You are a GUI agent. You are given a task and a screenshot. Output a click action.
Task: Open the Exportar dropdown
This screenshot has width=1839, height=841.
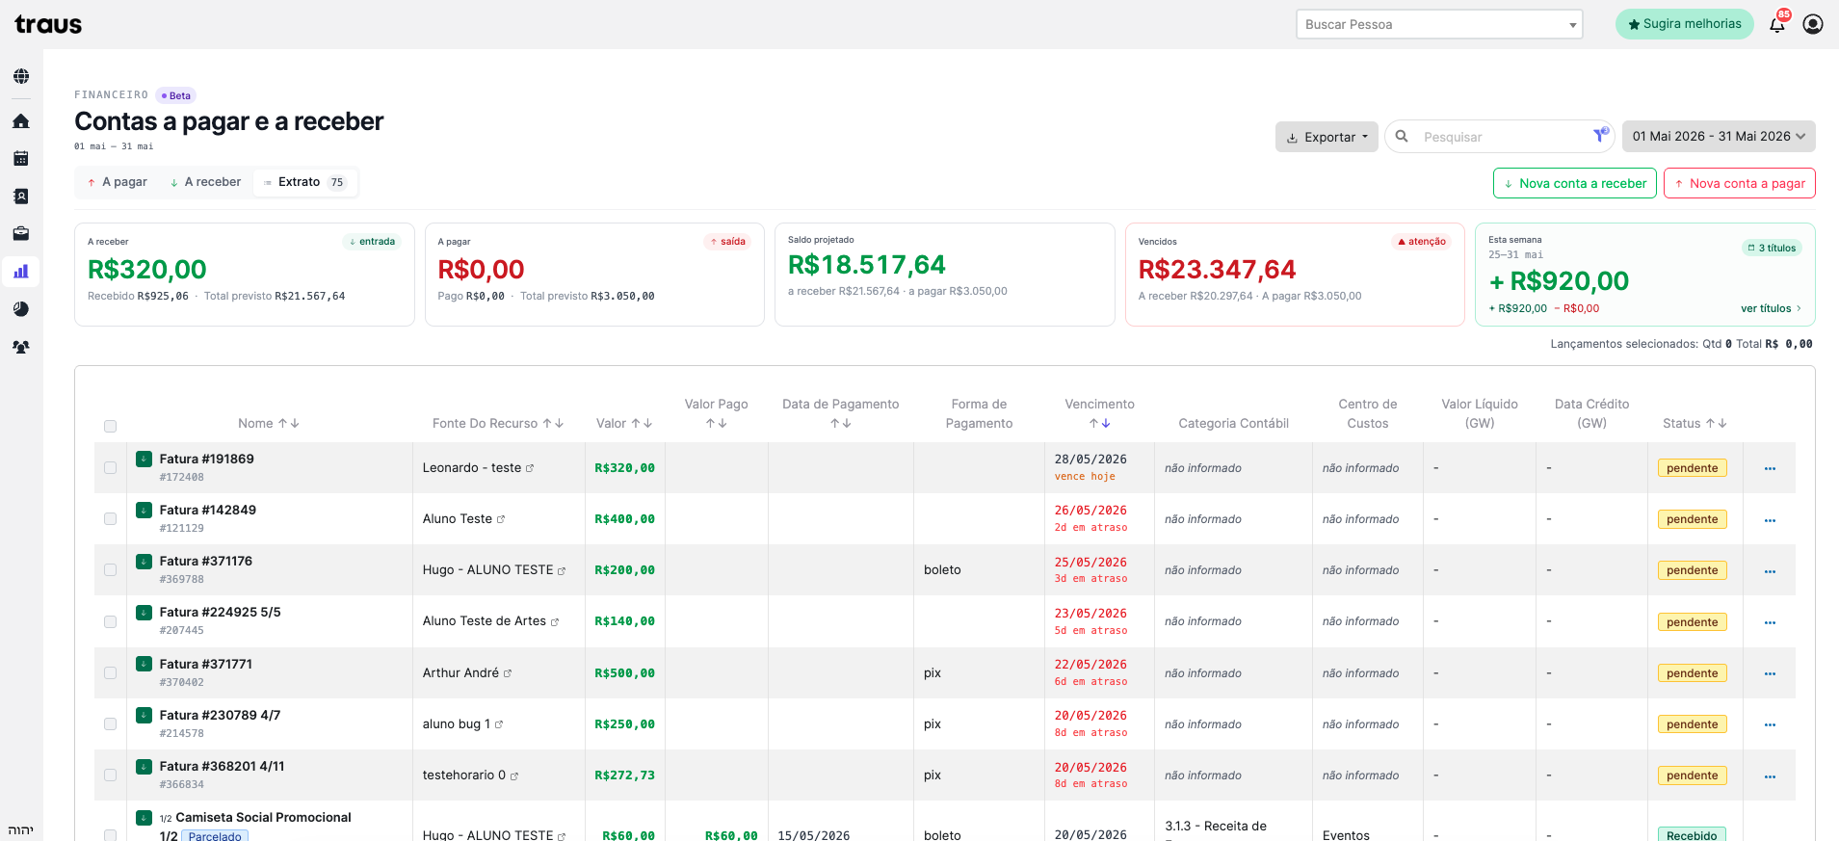(1327, 137)
